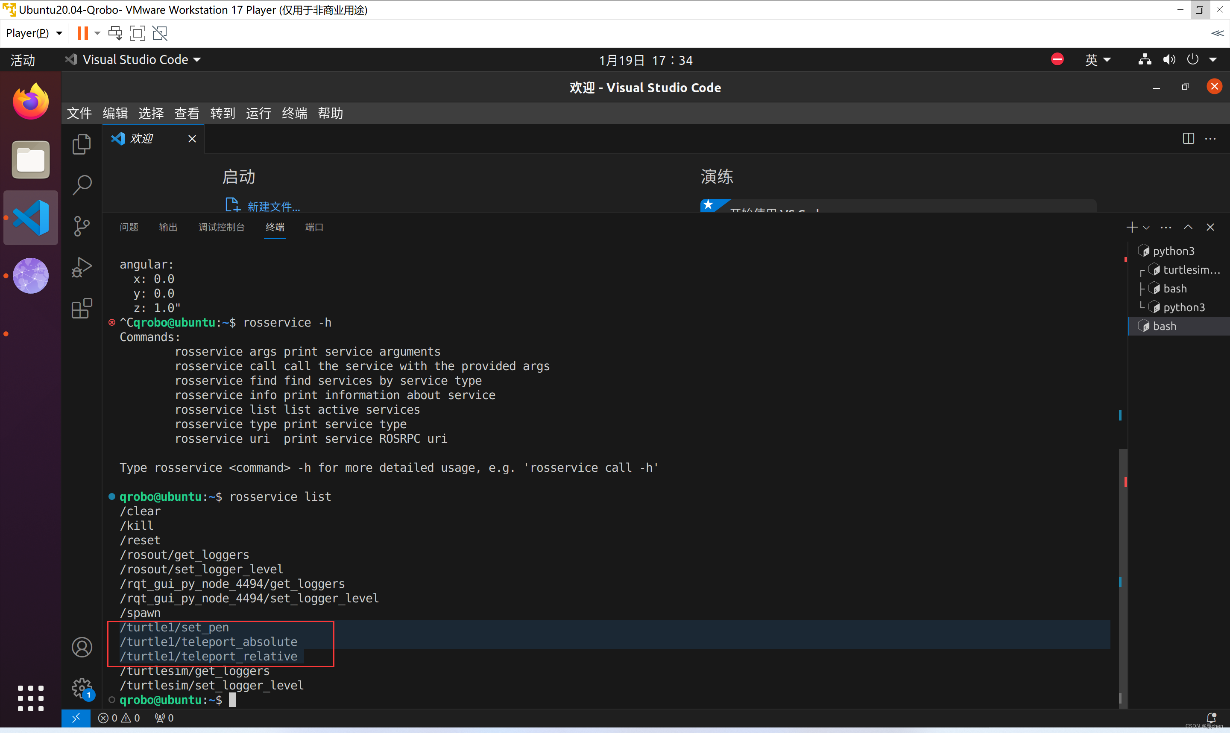The image size is (1230, 733).
Task: Open terminal panel more actions ellipsis
Action: coord(1166,227)
